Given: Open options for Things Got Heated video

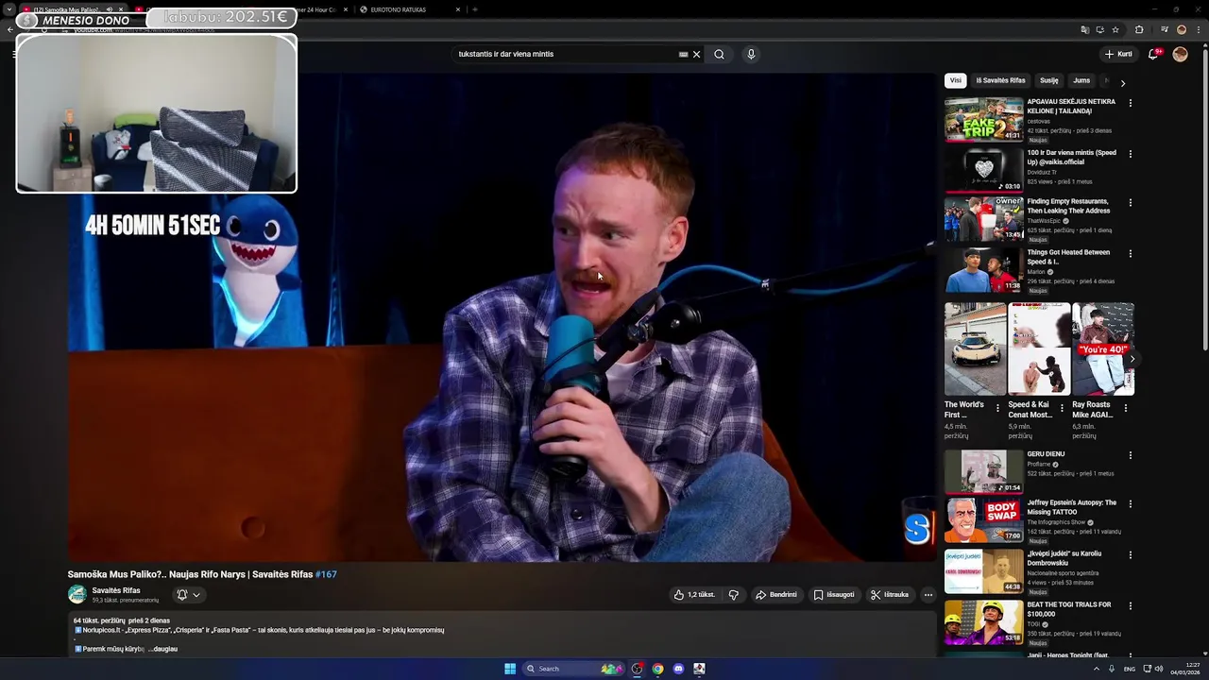Looking at the screenshot, I should point(1130,254).
